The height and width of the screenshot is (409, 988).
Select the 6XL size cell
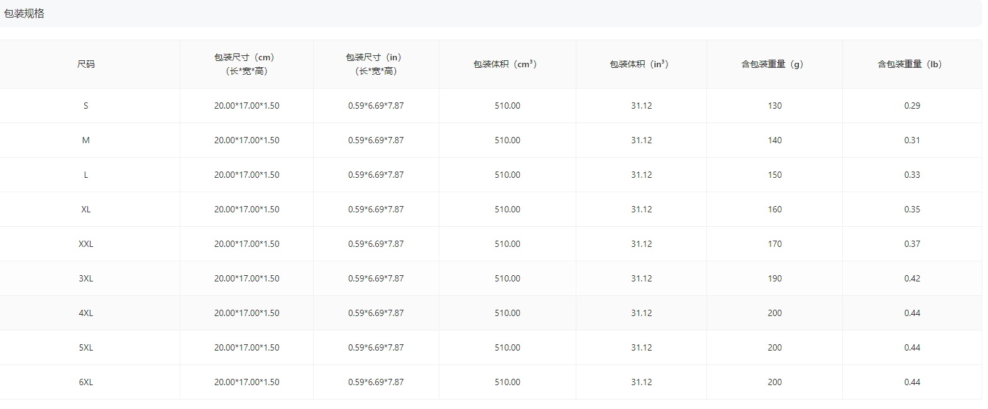[x=86, y=382]
